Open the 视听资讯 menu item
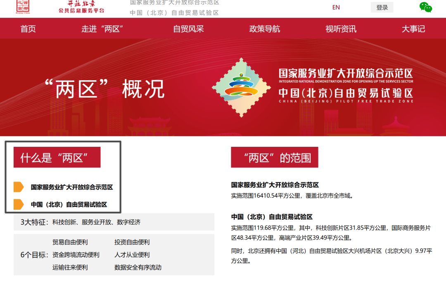 [341, 29]
